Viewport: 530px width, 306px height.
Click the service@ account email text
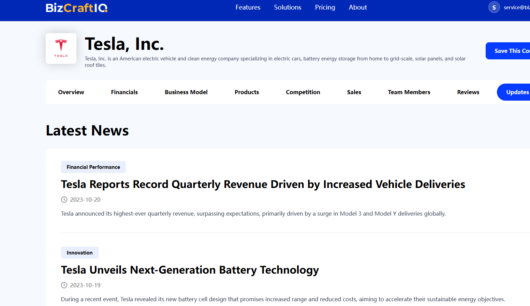pos(517,8)
